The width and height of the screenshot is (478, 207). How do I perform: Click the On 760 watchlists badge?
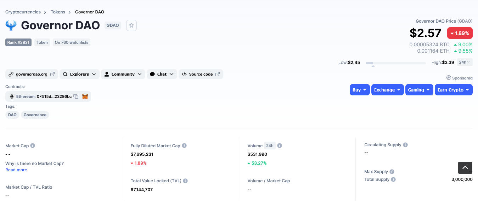[72, 42]
